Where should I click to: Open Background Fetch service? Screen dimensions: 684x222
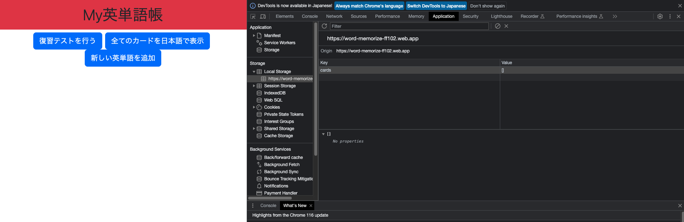(282, 165)
